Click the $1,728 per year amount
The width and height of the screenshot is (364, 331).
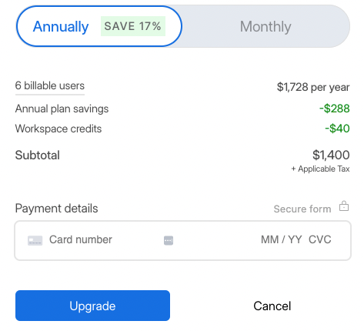pyautogui.click(x=313, y=87)
